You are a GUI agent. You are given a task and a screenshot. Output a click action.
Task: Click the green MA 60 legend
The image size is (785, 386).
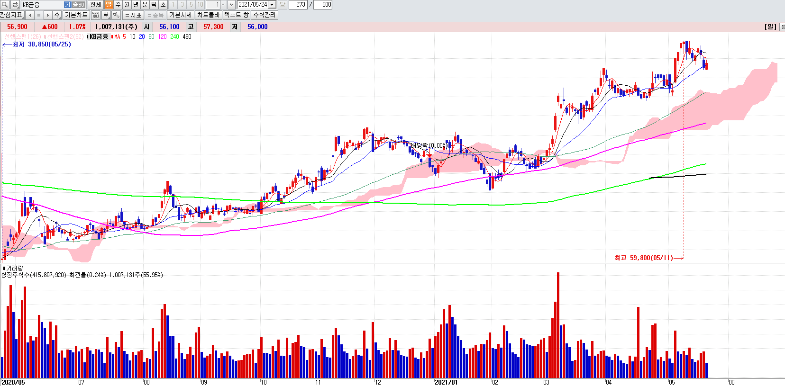pos(151,37)
